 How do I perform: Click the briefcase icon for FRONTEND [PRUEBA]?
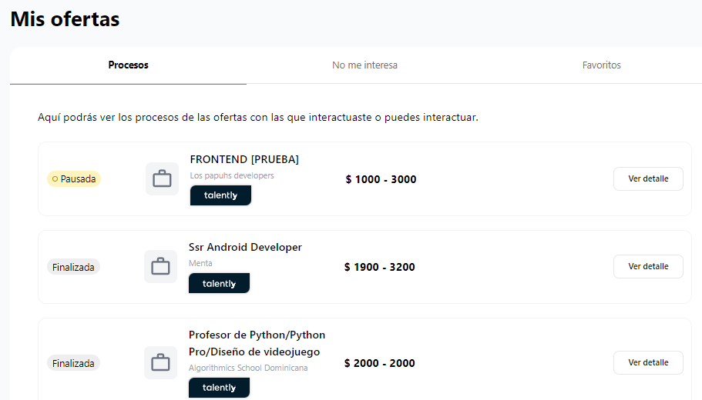pos(162,178)
